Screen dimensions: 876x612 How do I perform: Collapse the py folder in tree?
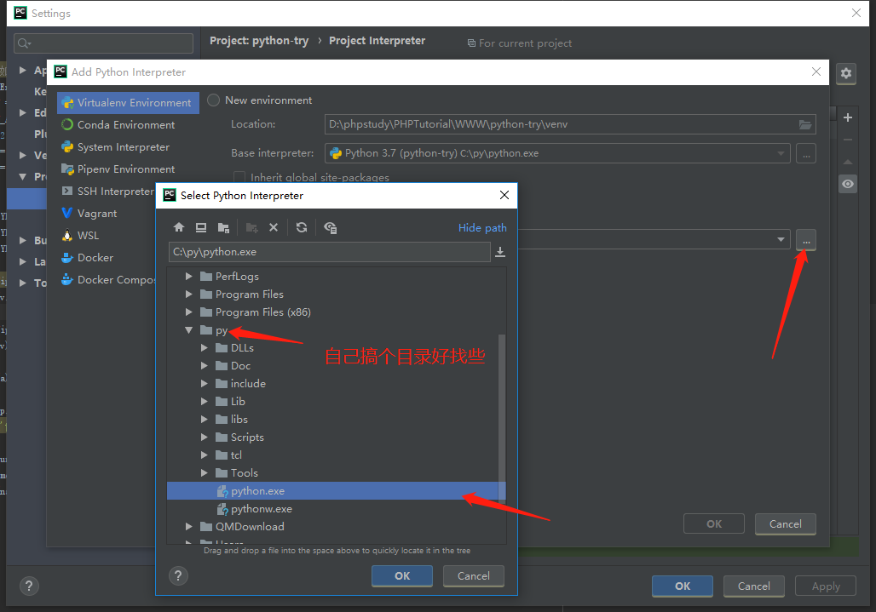189,330
